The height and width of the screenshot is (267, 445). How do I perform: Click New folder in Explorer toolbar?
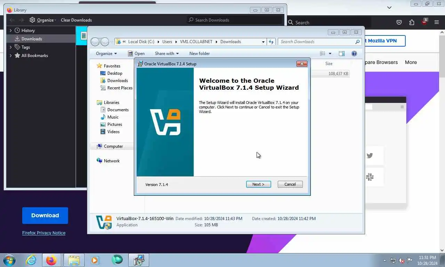[199, 53]
